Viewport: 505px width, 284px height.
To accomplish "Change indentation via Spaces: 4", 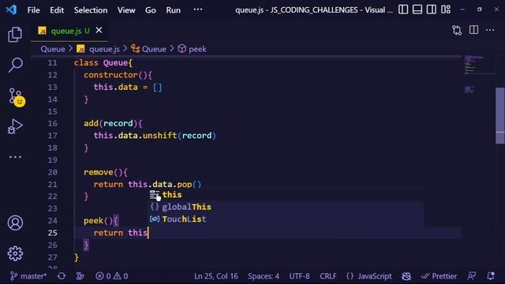I will pyautogui.click(x=264, y=276).
